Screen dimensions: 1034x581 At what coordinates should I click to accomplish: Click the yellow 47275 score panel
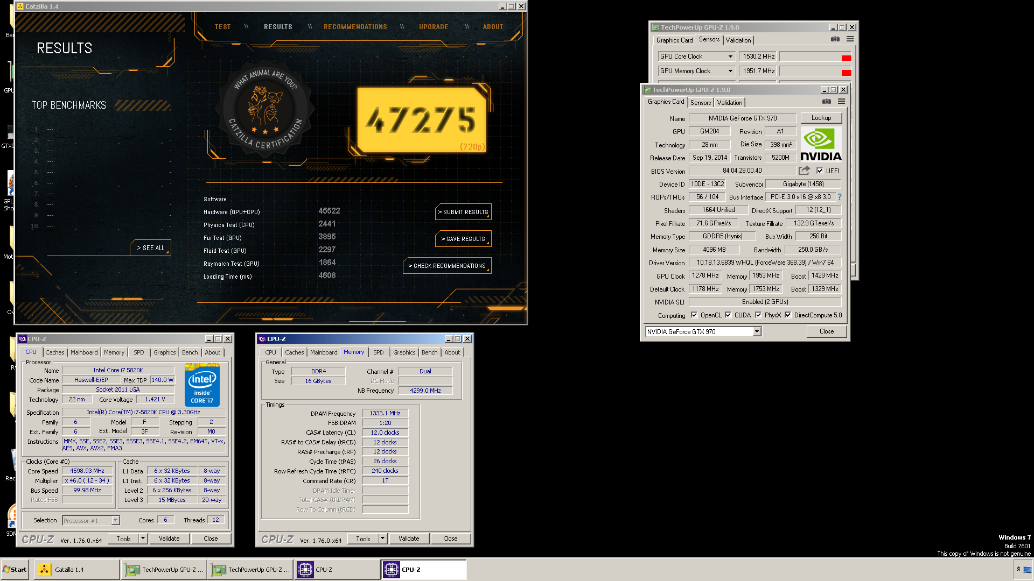pyautogui.click(x=422, y=120)
